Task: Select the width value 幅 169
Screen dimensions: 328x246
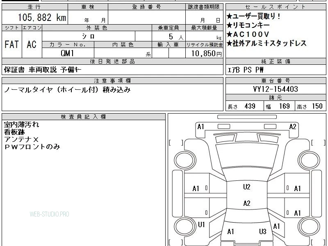Action: point(278,106)
